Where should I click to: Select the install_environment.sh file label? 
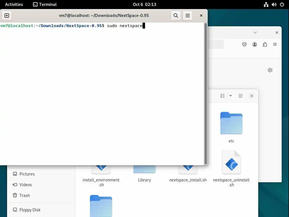pos(101,182)
